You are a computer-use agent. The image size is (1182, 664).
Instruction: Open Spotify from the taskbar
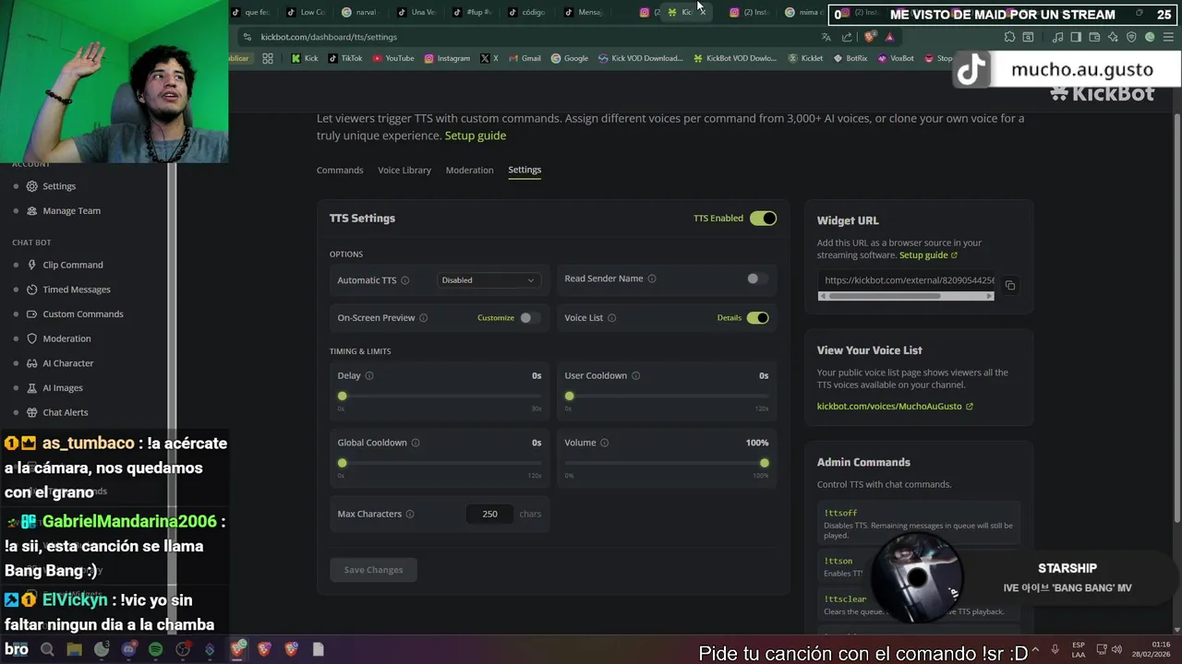pyautogui.click(x=155, y=649)
